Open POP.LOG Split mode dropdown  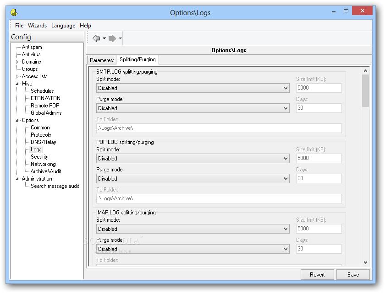[x=193, y=158]
